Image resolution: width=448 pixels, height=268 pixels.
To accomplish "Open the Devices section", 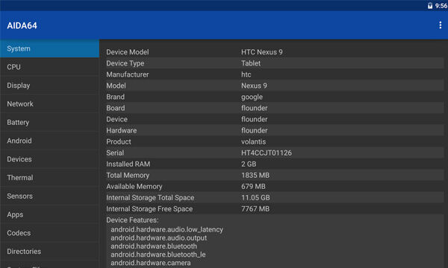I will [50, 159].
